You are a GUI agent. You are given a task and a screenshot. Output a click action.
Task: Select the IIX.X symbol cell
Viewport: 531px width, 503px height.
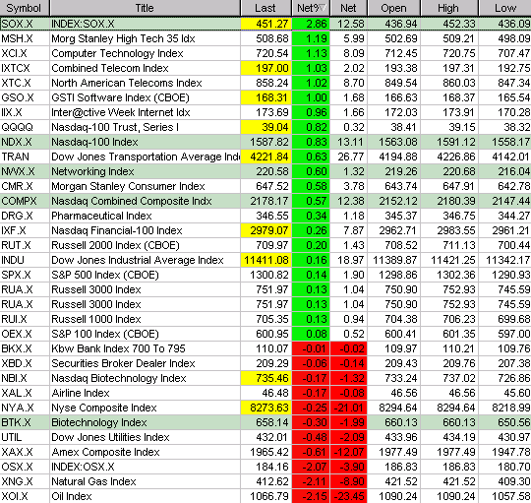25,112
